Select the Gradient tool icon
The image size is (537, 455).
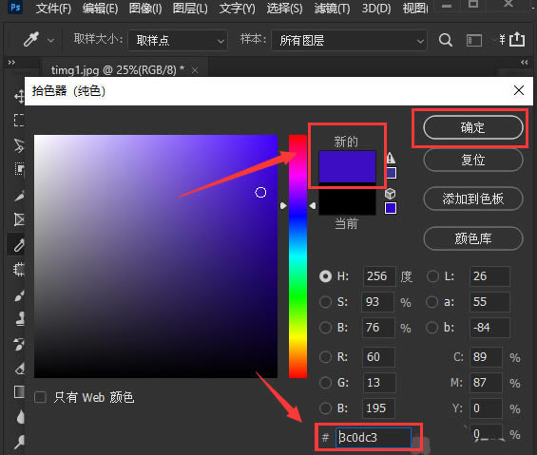pos(20,391)
